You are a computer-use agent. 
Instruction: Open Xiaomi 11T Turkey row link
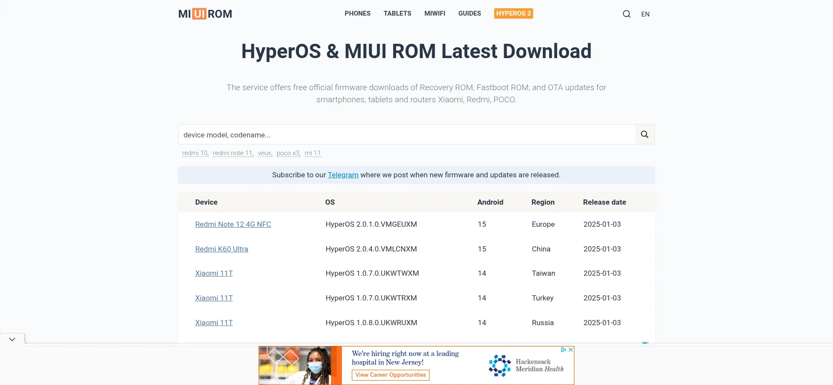coord(214,298)
